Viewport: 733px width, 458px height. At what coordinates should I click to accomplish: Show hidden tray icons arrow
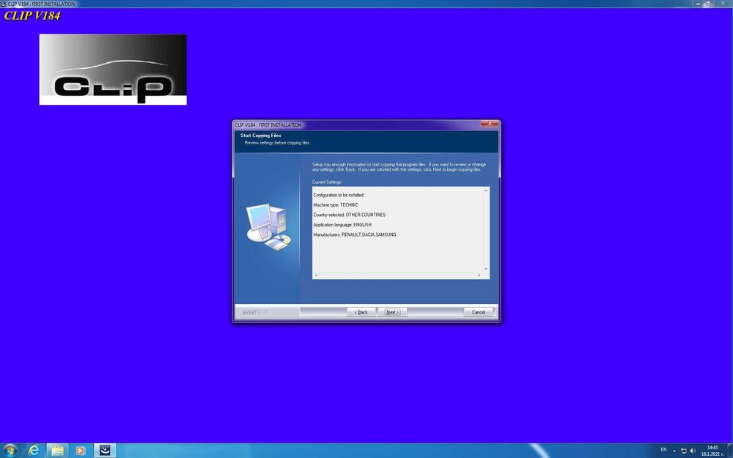pos(674,451)
